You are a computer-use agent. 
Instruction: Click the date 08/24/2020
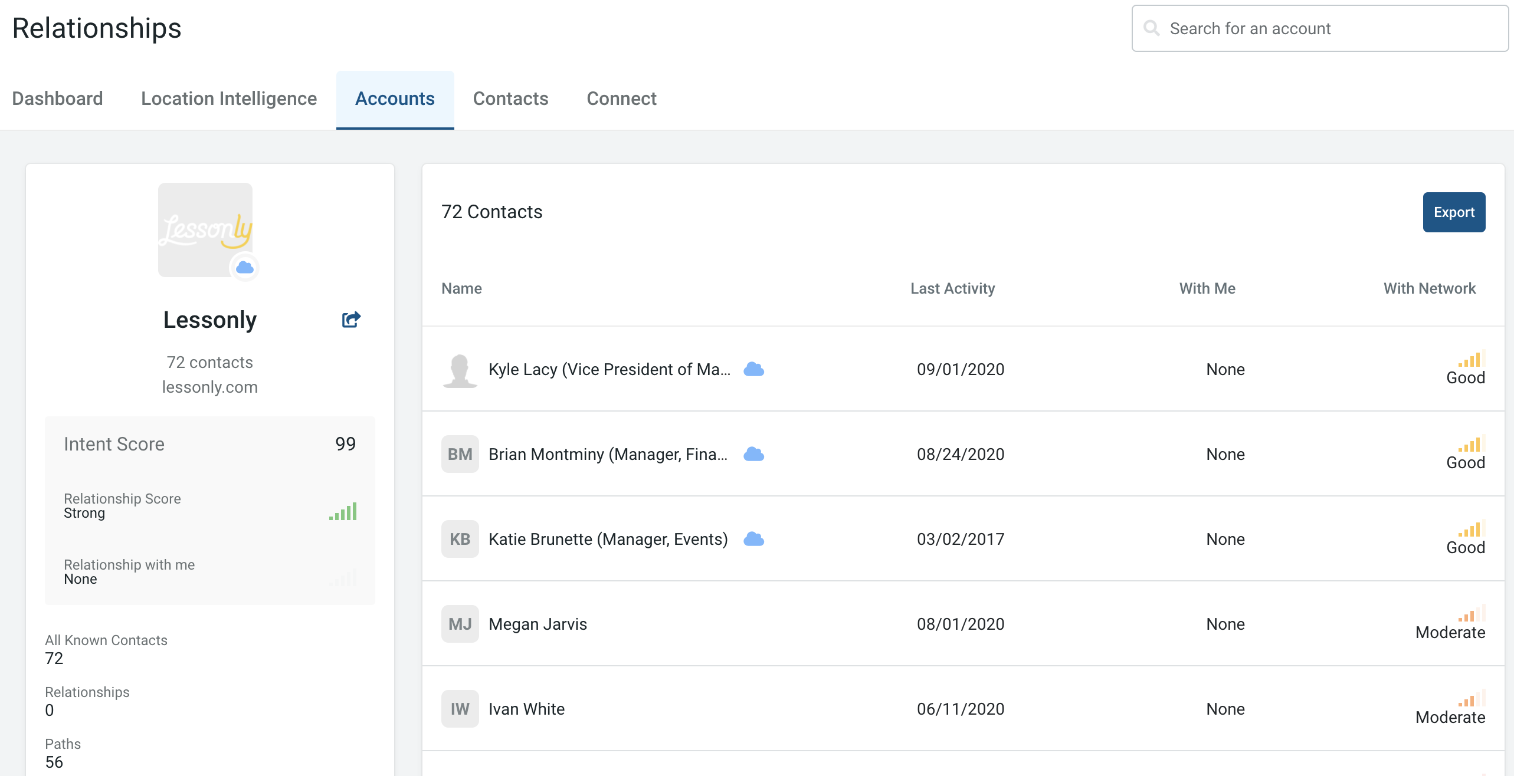(x=960, y=454)
